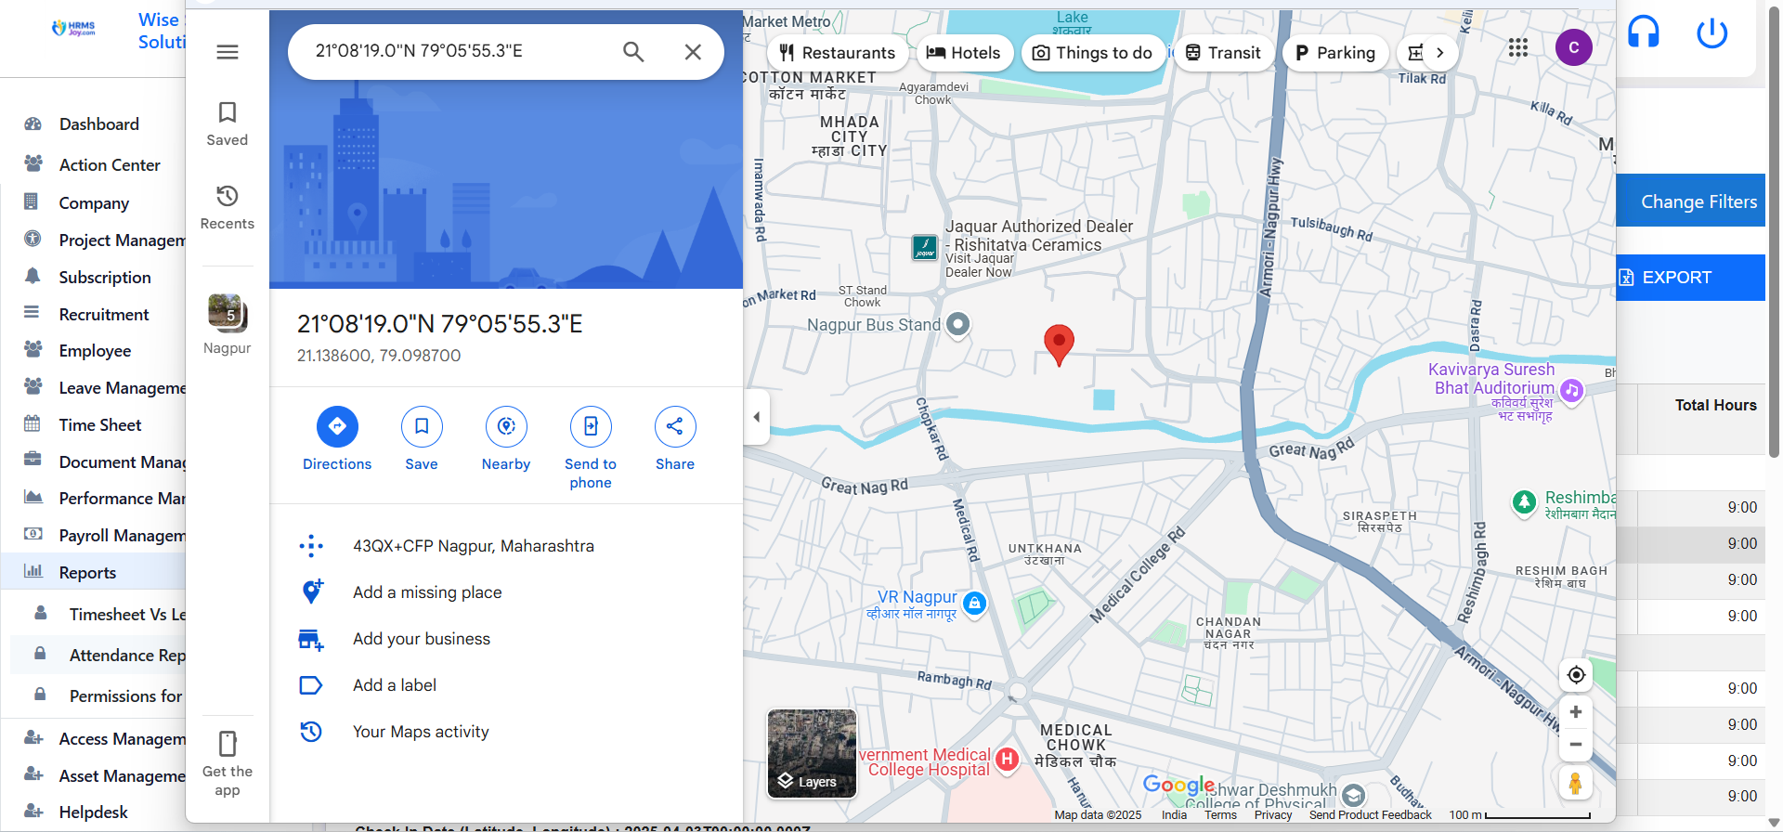Get Directions to the pinned location
The height and width of the screenshot is (832, 1783).
pos(337,439)
